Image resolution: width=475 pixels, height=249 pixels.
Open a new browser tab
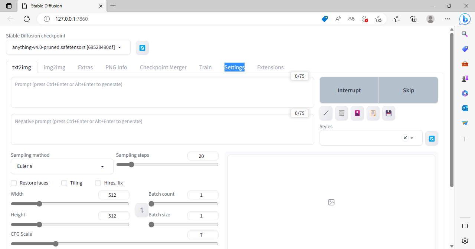coord(113,6)
